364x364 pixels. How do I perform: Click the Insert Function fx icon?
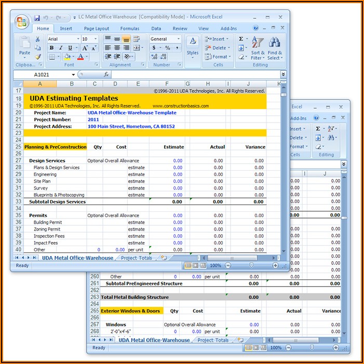[106, 75]
